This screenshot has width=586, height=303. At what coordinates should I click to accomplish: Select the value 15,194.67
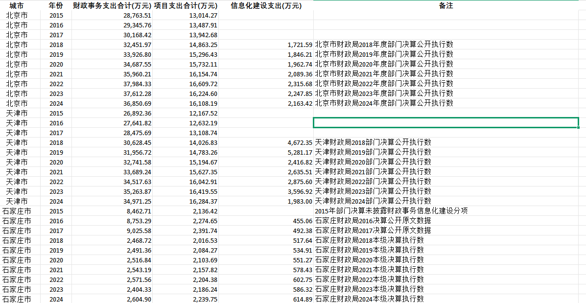203,162
